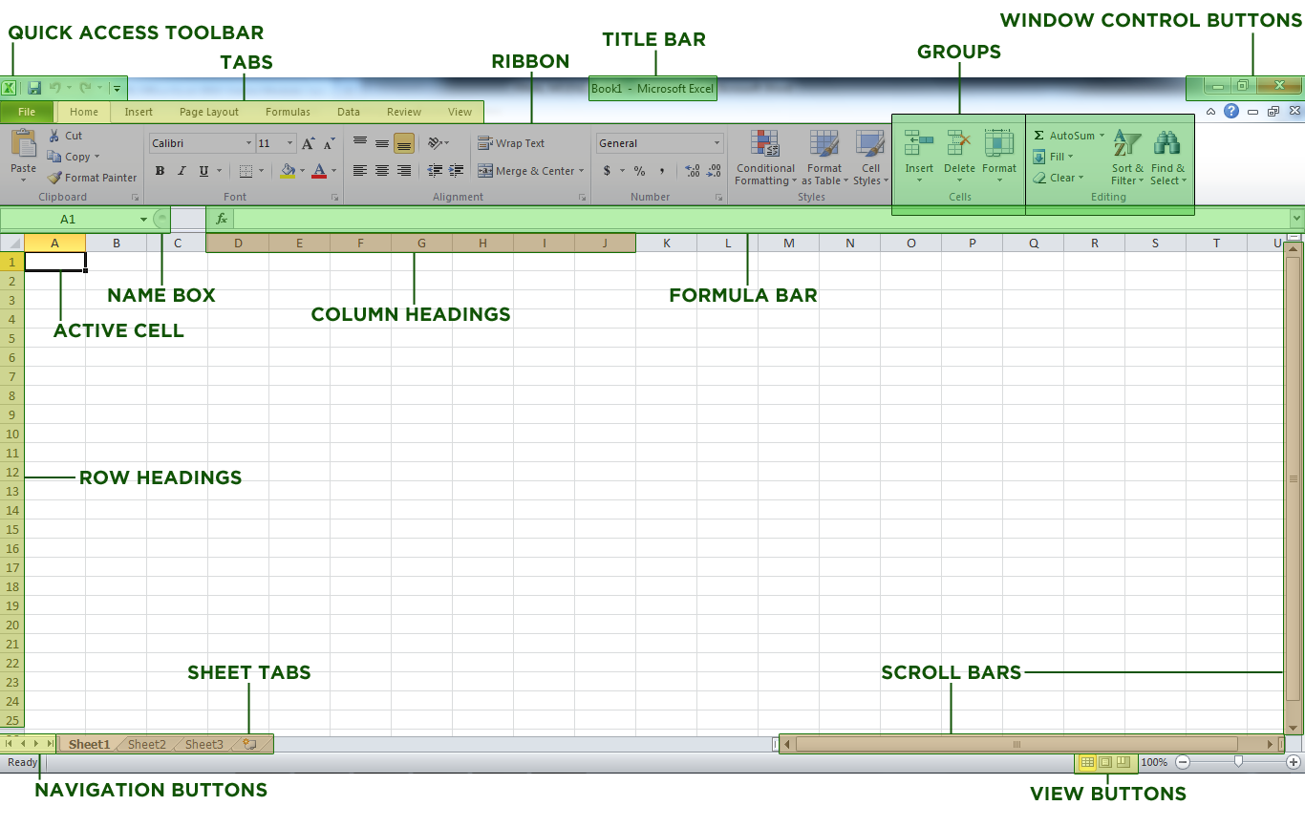Viewport: 1305px width, 827px height.
Task: Open the File menu
Action: pyautogui.click(x=28, y=112)
